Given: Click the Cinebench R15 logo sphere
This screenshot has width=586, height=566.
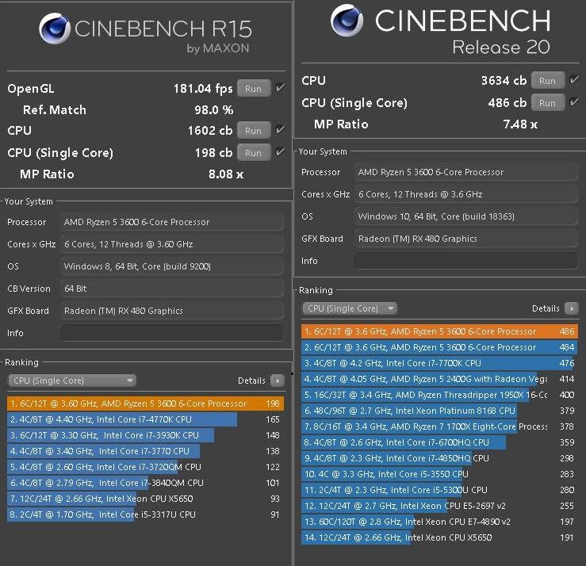Looking at the screenshot, I should point(55,29).
